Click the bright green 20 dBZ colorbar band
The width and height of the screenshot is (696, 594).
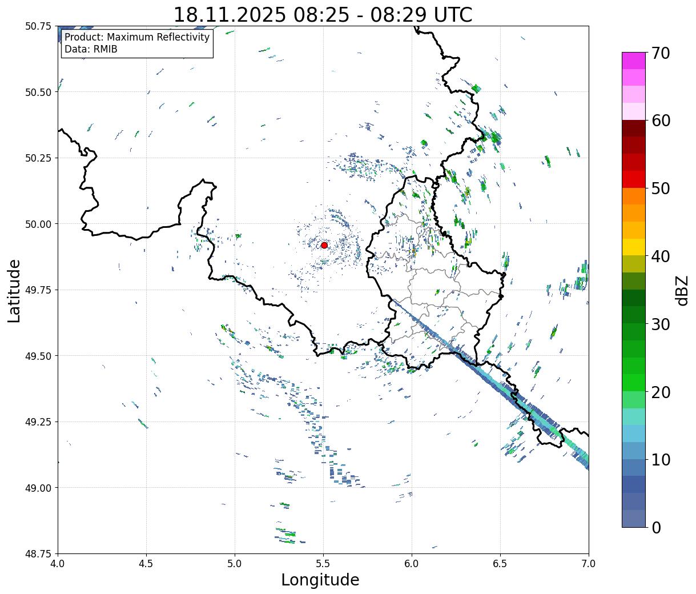pos(634,383)
